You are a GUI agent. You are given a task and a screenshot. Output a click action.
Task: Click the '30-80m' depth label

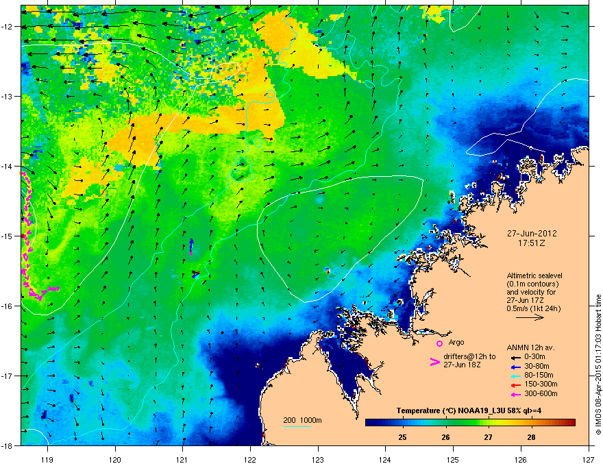click(537, 366)
